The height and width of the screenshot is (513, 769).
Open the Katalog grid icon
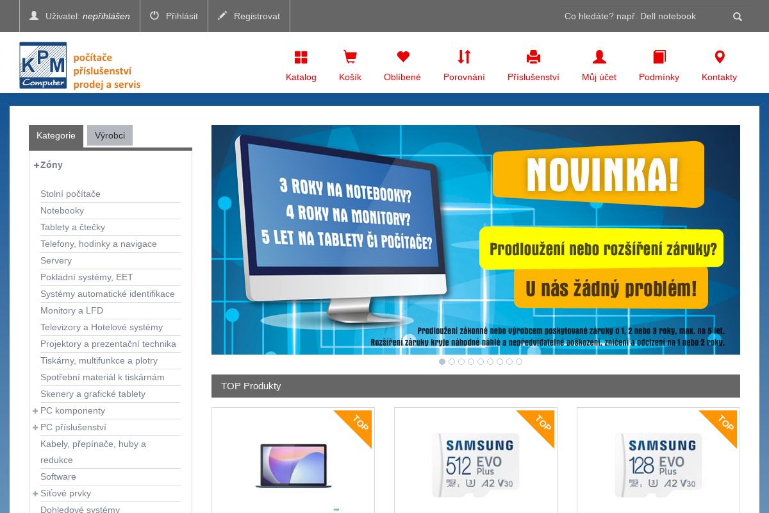coord(301,56)
